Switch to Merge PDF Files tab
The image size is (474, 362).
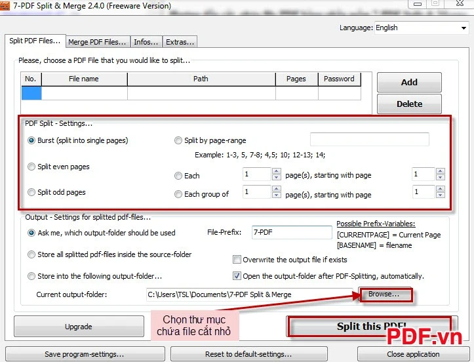(x=97, y=42)
